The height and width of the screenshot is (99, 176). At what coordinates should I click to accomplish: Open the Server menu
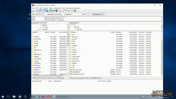click(51, 8)
